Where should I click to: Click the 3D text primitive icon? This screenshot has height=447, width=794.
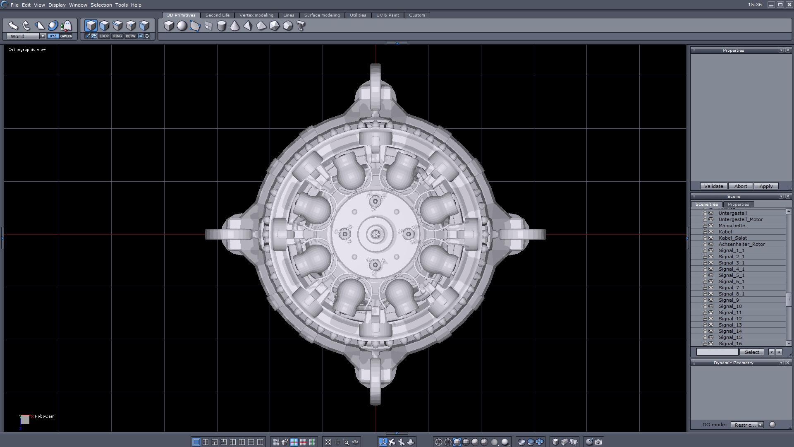tap(301, 26)
